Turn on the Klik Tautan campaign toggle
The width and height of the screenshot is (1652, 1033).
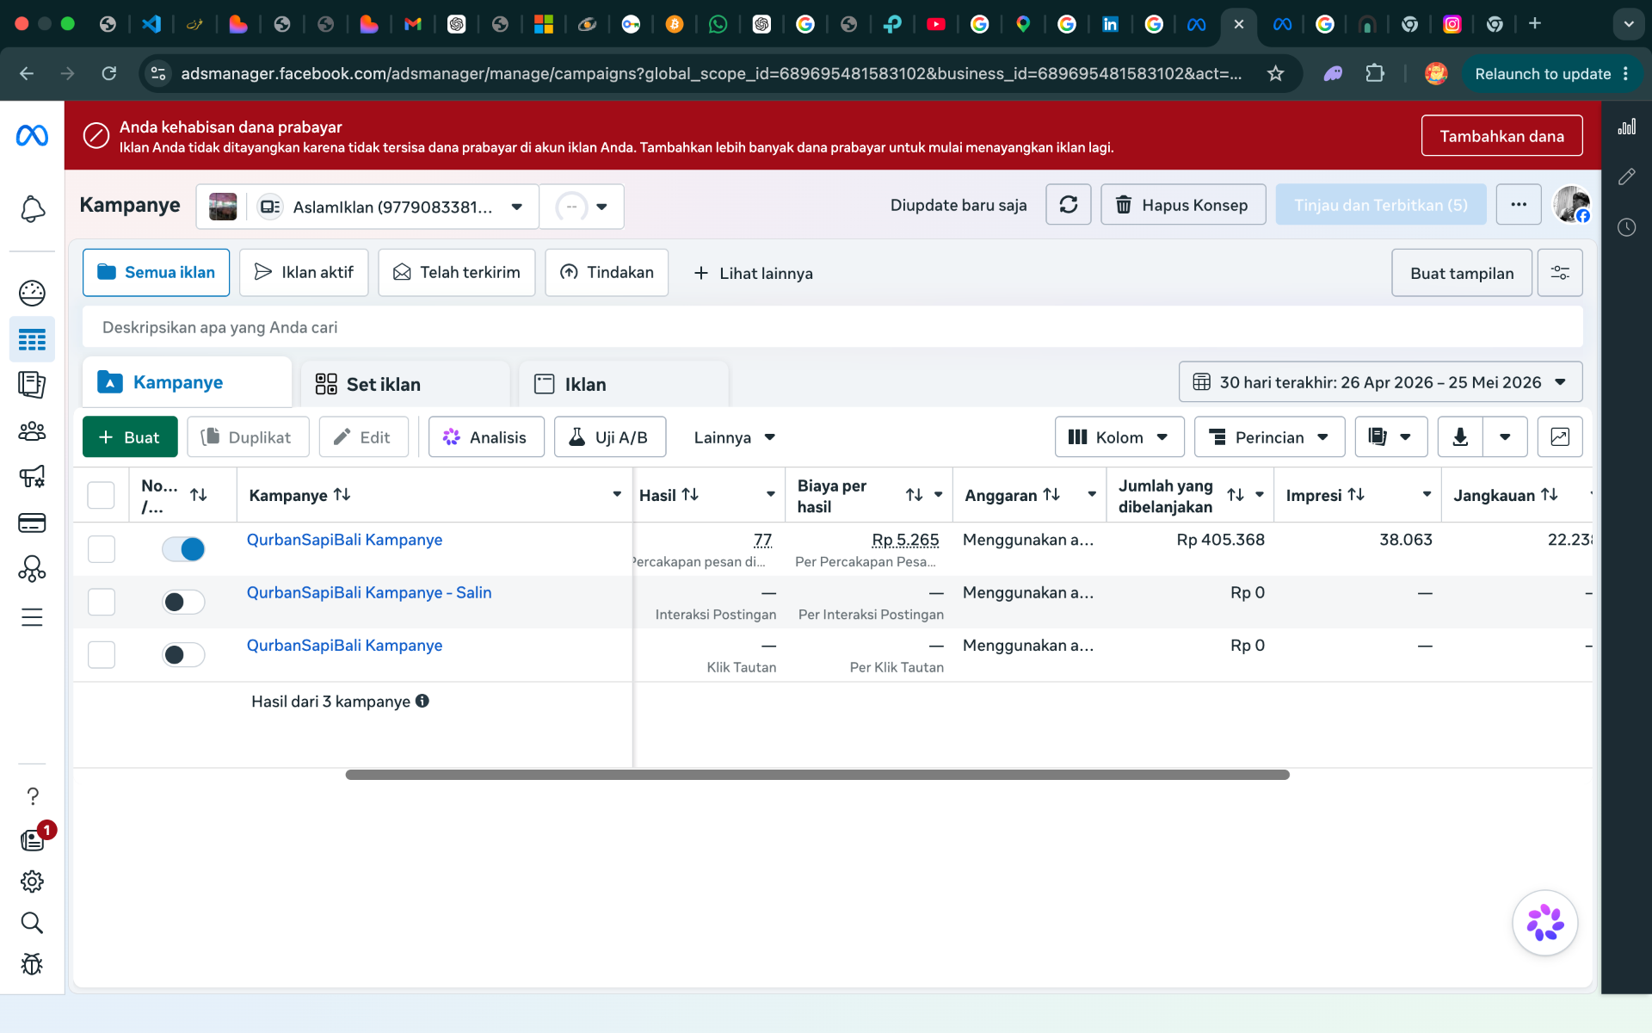click(183, 654)
